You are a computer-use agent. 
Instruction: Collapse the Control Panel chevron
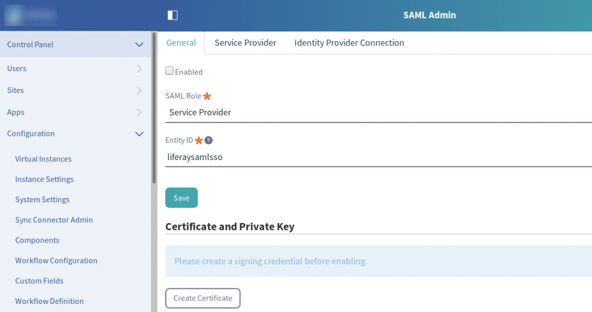click(139, 44)
